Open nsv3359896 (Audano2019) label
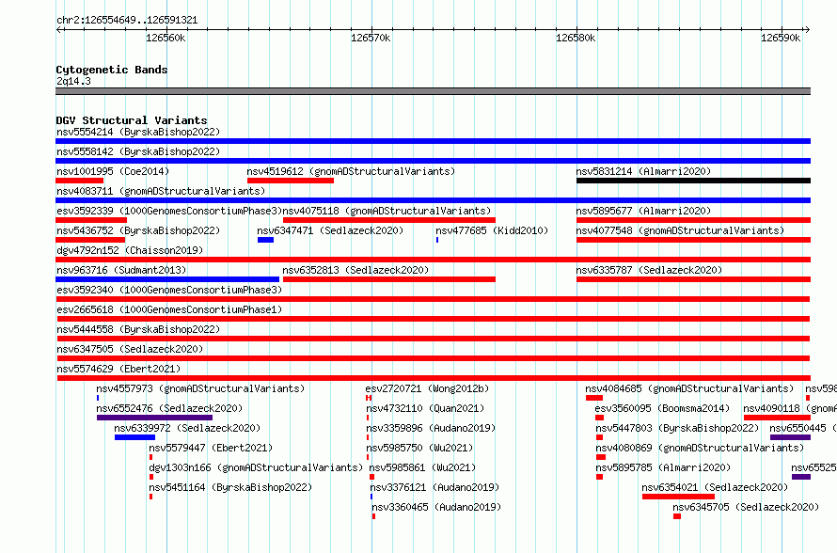 coord(431,428)
